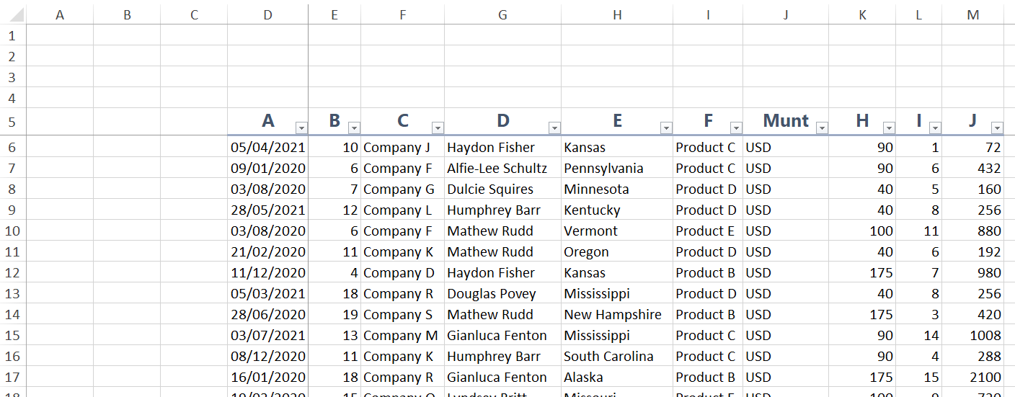
Task: Select row 10 header
Action: [x=12, y=231]
